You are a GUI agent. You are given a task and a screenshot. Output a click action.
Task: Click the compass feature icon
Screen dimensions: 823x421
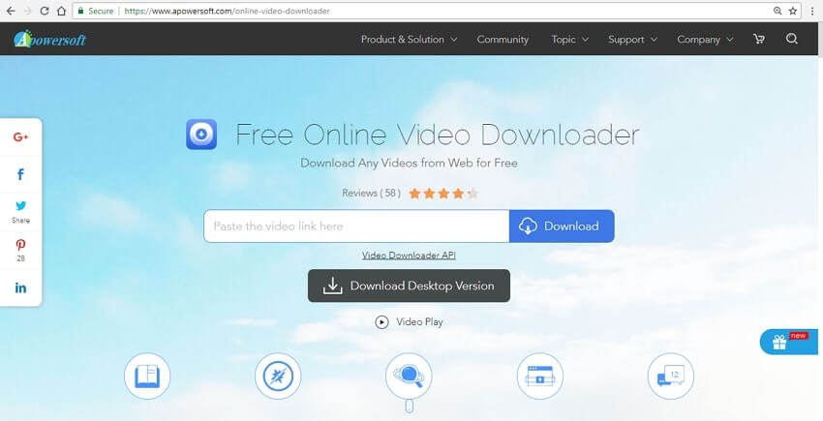pos(278,376)
